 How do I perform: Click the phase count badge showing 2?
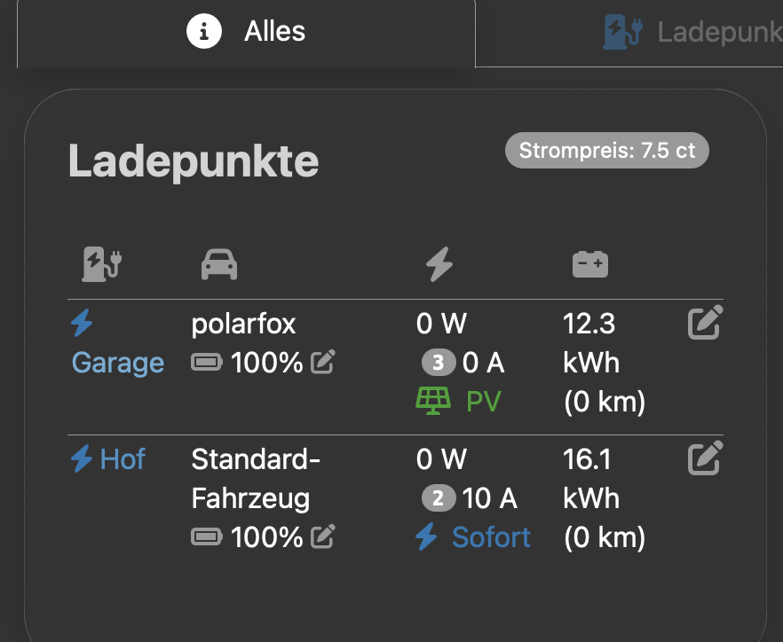pos(438,498)
